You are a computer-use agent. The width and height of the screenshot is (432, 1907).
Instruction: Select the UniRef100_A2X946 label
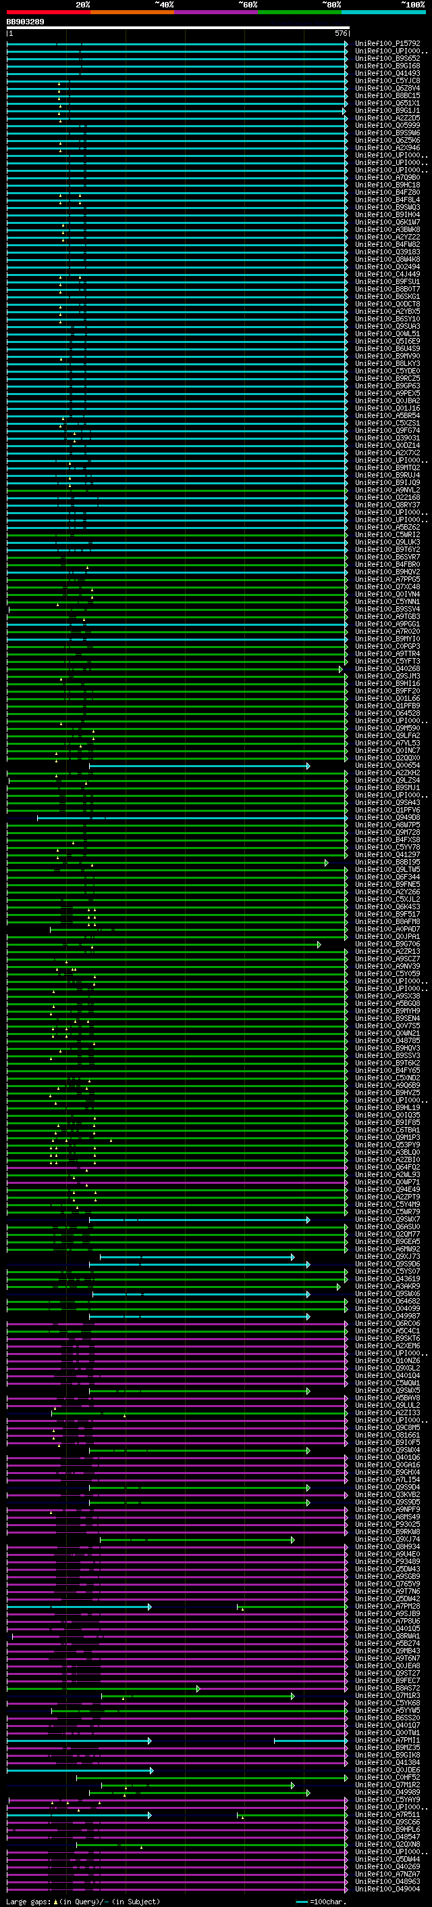[387, 147]
